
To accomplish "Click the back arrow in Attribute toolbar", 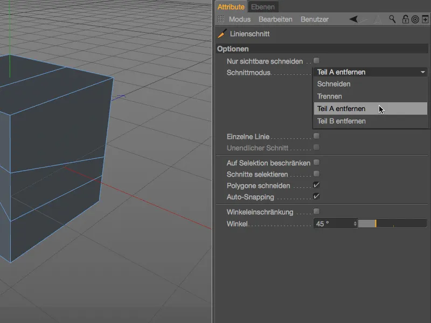I will coord(353,19).
